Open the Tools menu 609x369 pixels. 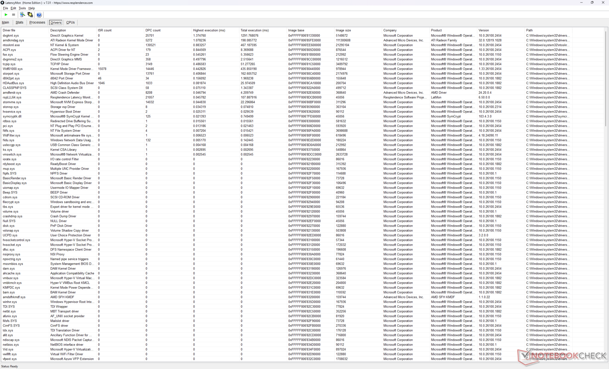[x=22, y=8]
